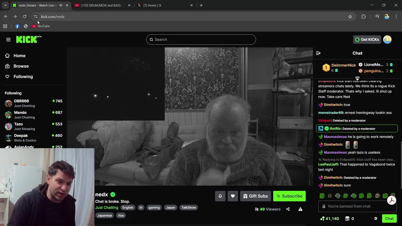The height and width of the screenshot is (226, 402).
Task: Open the user profile avatar
Action: click(x=387, y=40)
